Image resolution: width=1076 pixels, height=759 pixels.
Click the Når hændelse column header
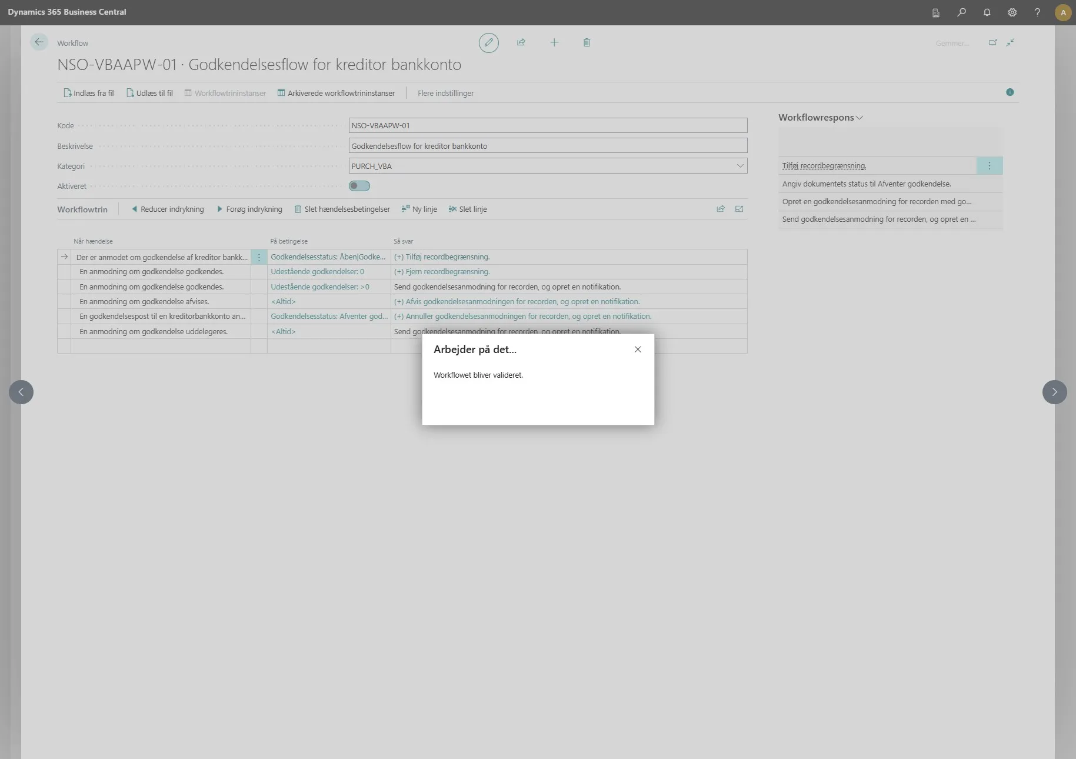point(93,241)
